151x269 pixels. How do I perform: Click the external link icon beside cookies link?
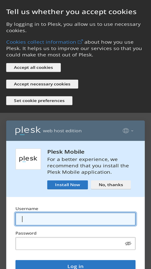(80, 42)
